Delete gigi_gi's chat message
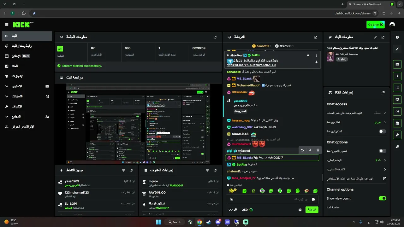The width and height of the screenshot is (404, 227). tap(318, 150)
